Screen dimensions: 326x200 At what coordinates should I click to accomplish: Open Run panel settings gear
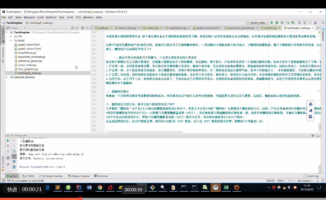pyautogui.click(x=313, y=135)
